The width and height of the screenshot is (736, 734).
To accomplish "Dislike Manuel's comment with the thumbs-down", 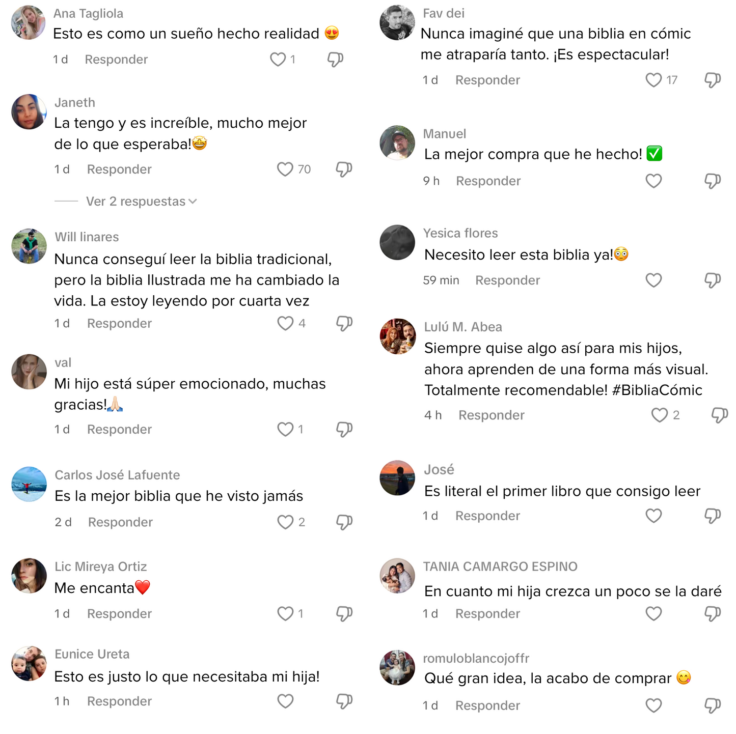I will 712,181.
